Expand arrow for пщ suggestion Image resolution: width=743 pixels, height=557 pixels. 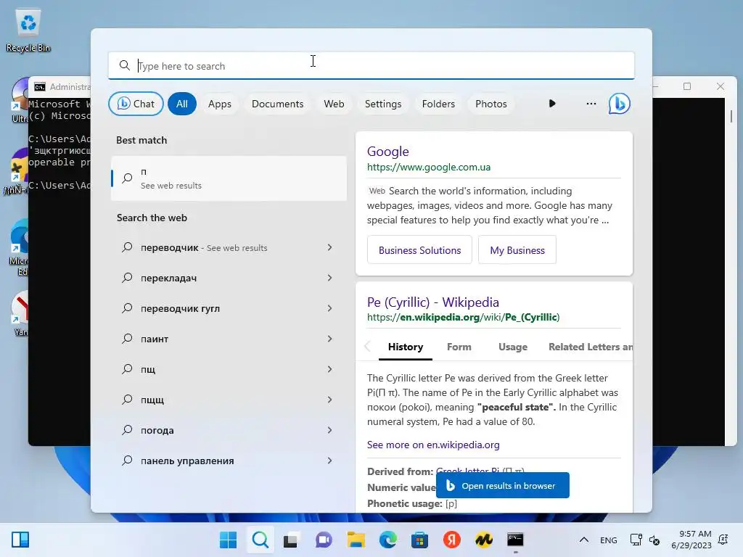330,369
